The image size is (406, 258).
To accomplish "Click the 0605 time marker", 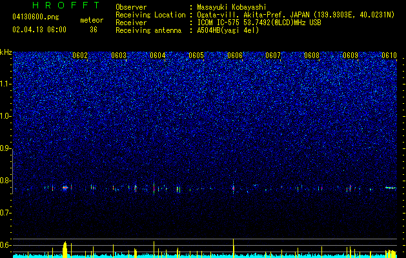I will coord(196,55).
